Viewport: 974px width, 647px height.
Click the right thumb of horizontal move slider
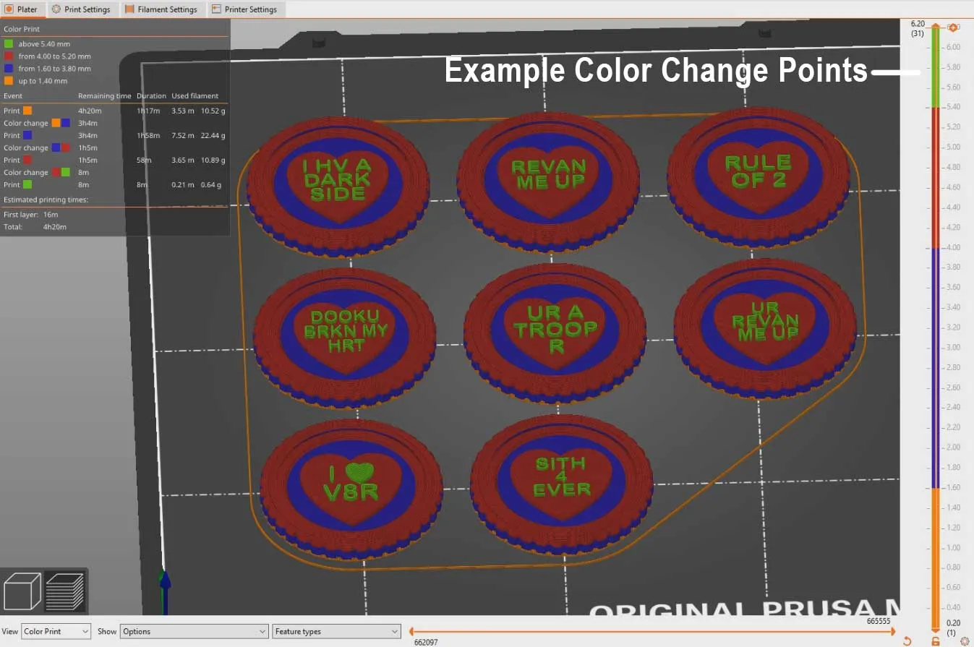[893, 631]
